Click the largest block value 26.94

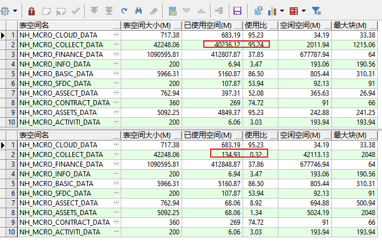(367, 93)
